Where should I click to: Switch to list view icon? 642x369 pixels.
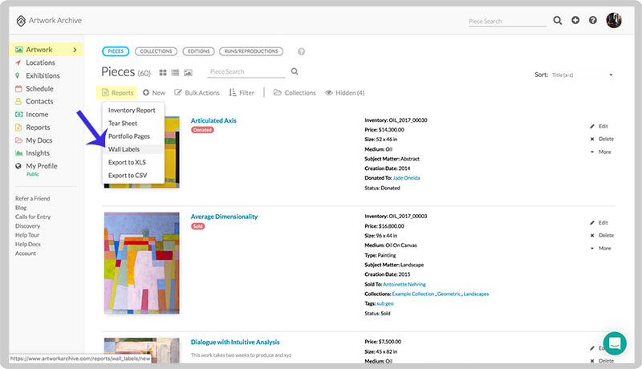click(175, 73)
